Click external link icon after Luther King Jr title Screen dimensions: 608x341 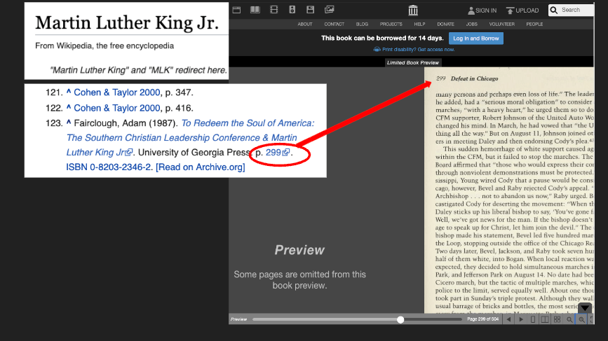click(129, 153)
